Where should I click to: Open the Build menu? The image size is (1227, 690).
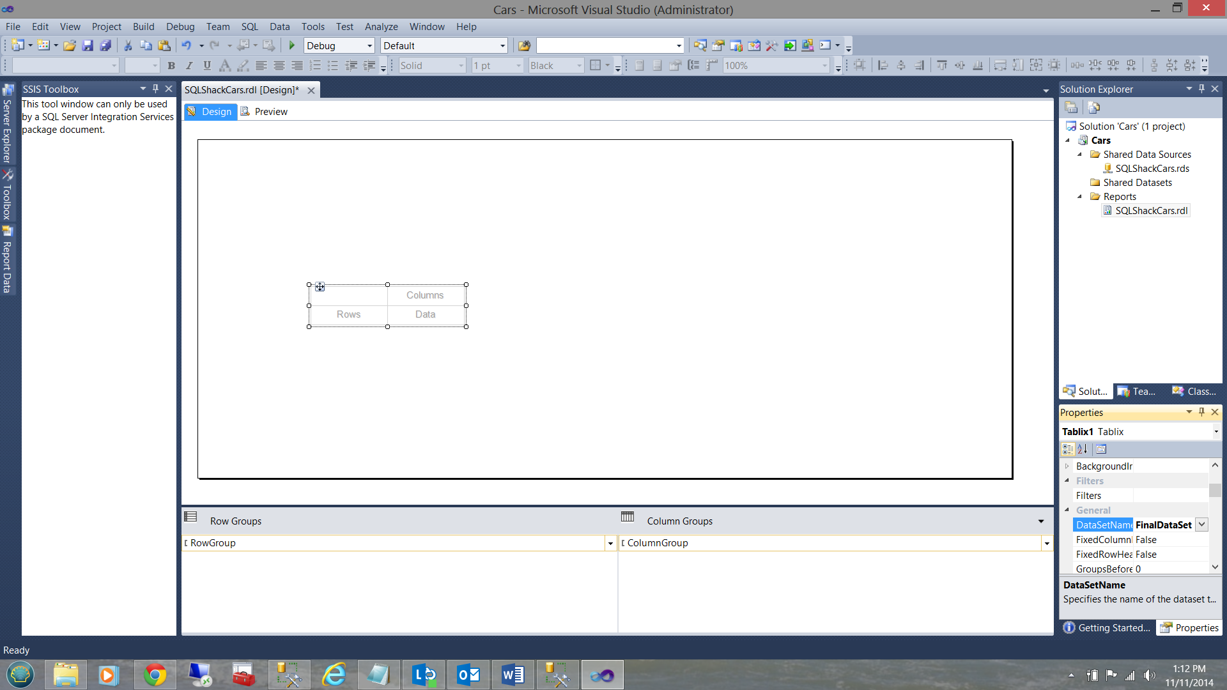click(x=143, y=26)
